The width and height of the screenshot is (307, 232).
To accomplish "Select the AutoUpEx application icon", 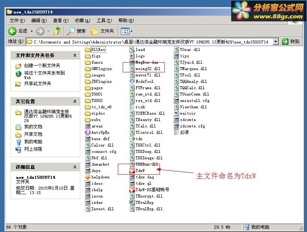I will point(88,132).
